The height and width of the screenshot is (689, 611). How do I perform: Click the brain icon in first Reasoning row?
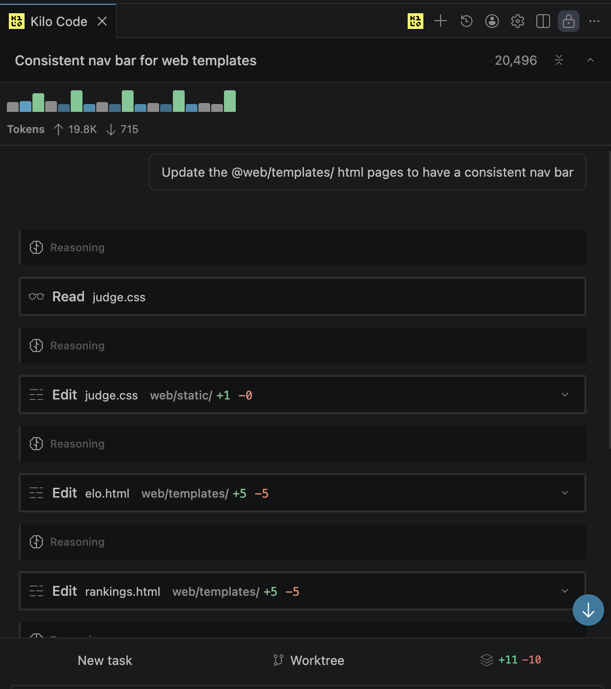pos(36,247)
